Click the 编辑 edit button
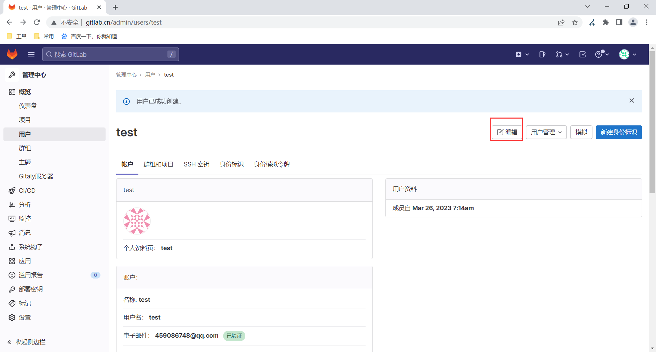656x352 pixels. pos(507,132)
